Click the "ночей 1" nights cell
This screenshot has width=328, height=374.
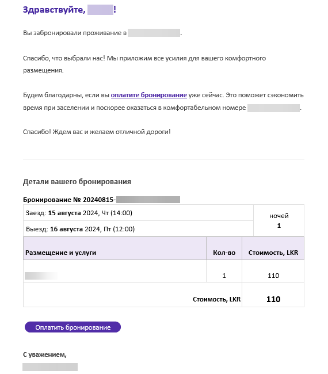pyautogui.click(x=279, y=220)
